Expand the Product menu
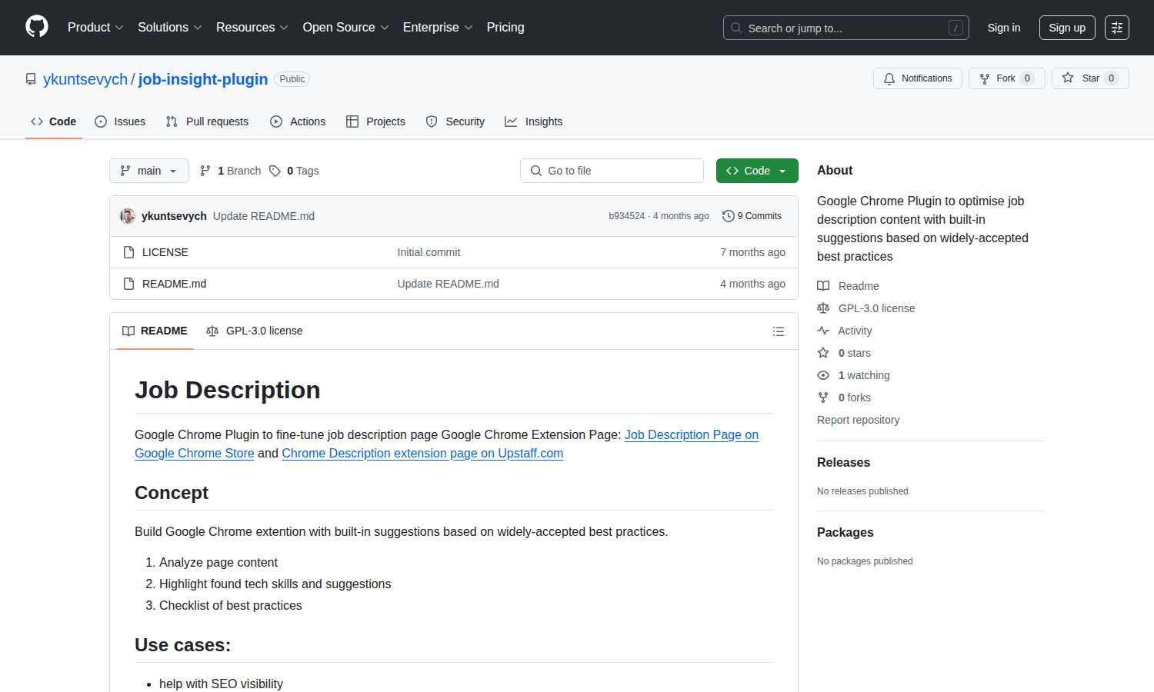 pyautogui.click(x=95, y=27)
